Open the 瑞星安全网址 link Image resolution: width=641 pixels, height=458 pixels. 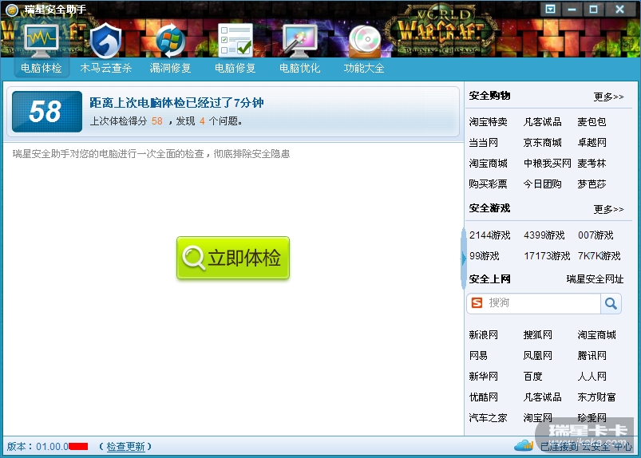coord(595,279)
